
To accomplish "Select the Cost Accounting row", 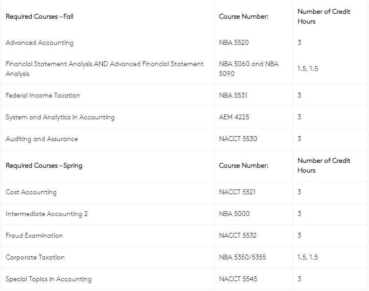I will 184,192.
